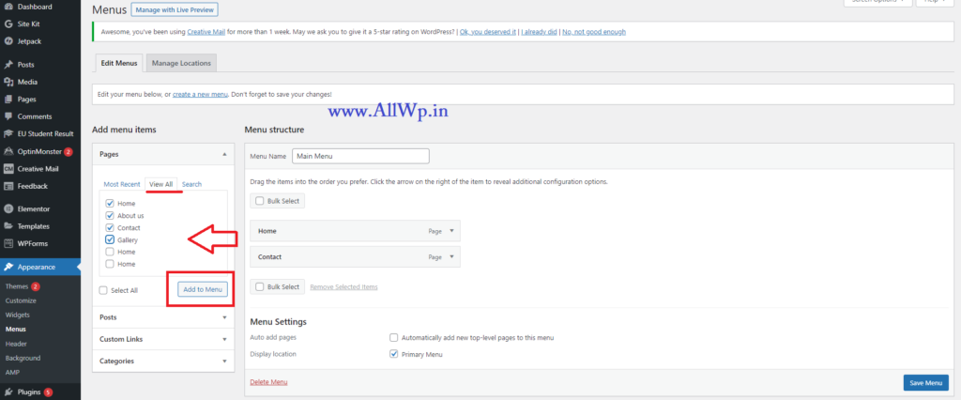The width and height of the screenshot is (961, 400).
Task: Click the Themes update count badge
Action: point(36,286)
